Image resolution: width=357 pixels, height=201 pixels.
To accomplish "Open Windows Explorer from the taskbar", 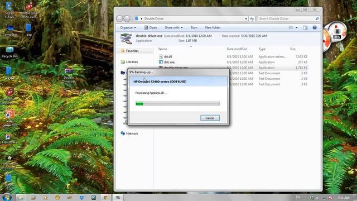I will coord(21,198).
